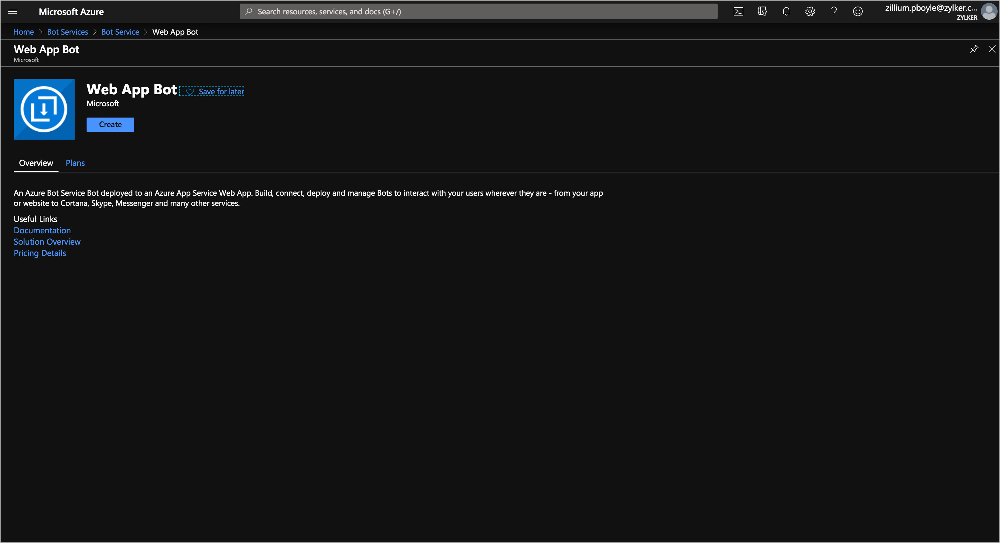Open the directory and subscription filter
This screenshot has width=1000, height=543.
coord(762,11)
